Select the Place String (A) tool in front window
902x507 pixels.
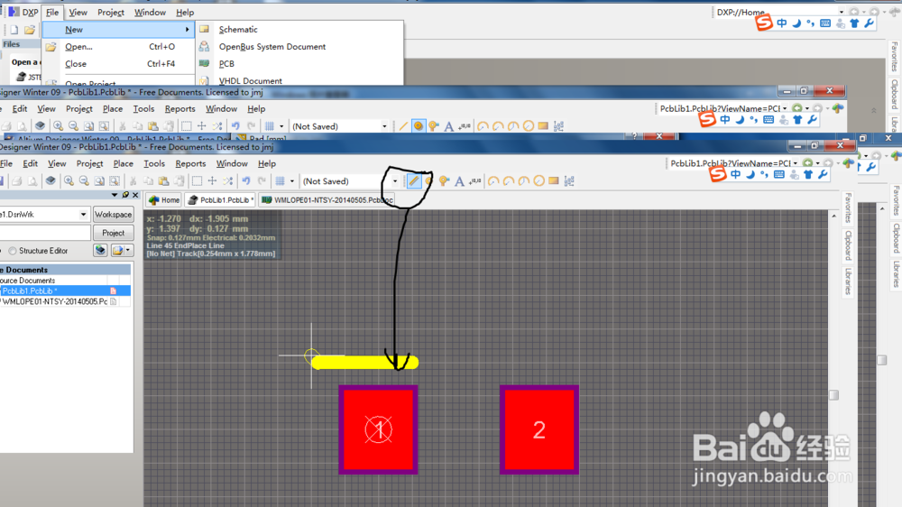(459, 181)
